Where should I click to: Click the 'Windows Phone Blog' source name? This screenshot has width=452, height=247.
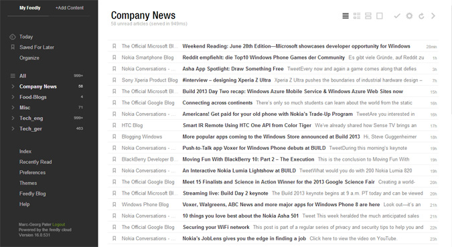[x=145, y=204]
